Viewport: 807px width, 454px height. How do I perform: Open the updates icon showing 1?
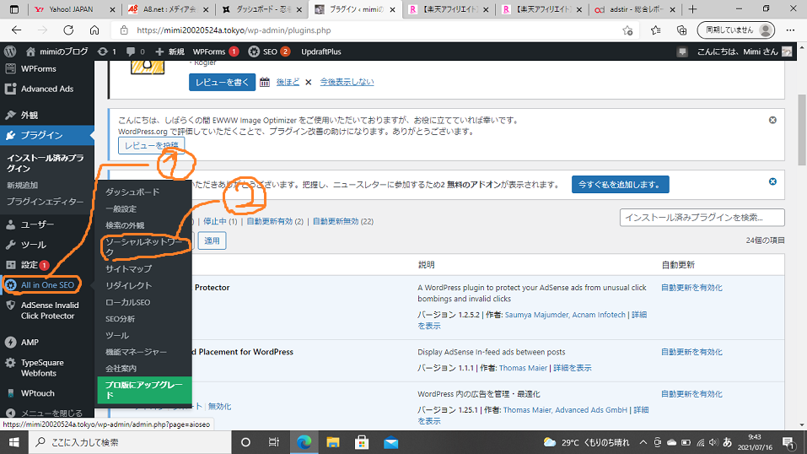coord(106,51)
